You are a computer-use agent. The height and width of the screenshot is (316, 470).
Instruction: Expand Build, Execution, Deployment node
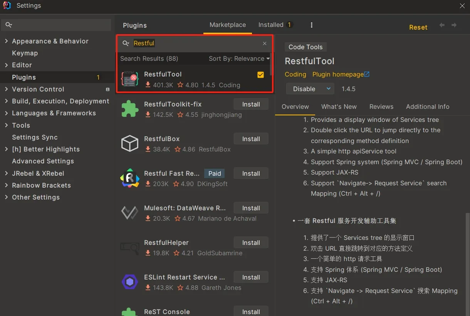[x=6, y=101]
